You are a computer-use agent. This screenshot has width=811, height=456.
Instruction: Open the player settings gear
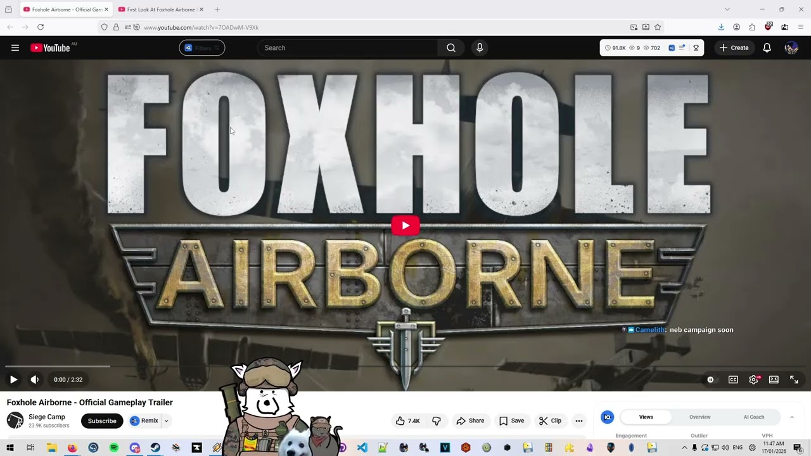pyautogui.click(x=753, y=379)
